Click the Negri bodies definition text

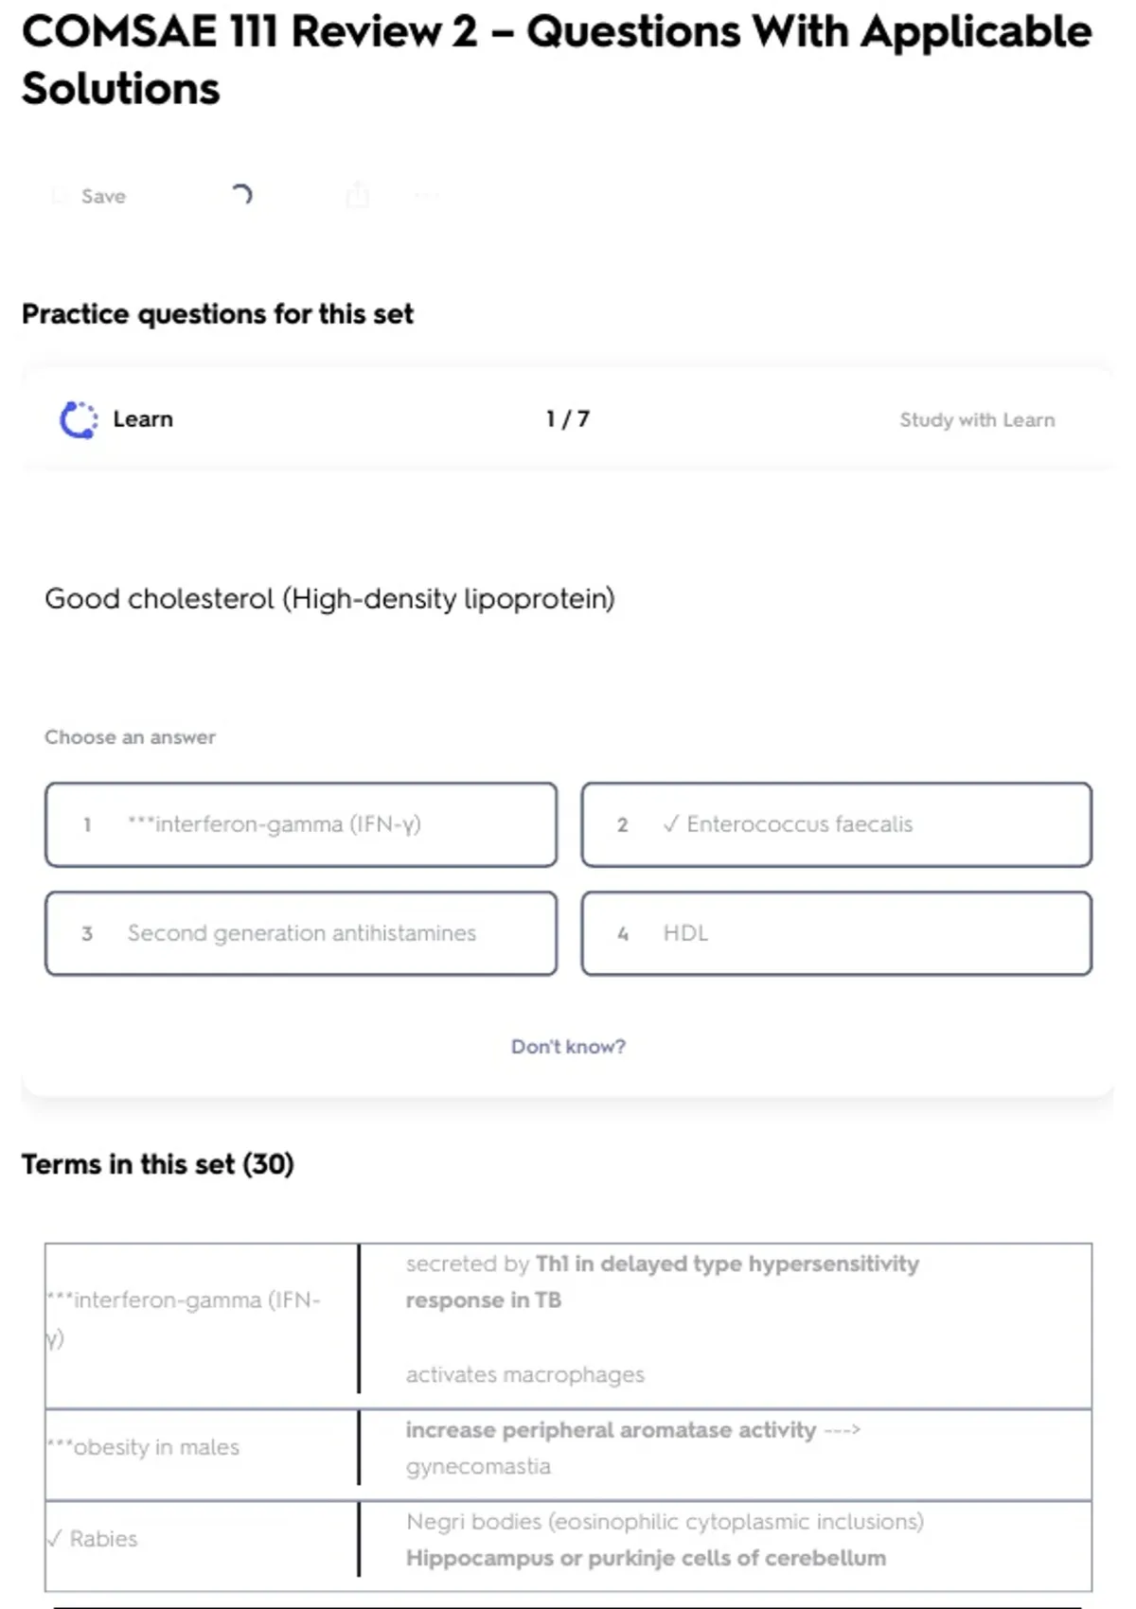point(665,1522)
